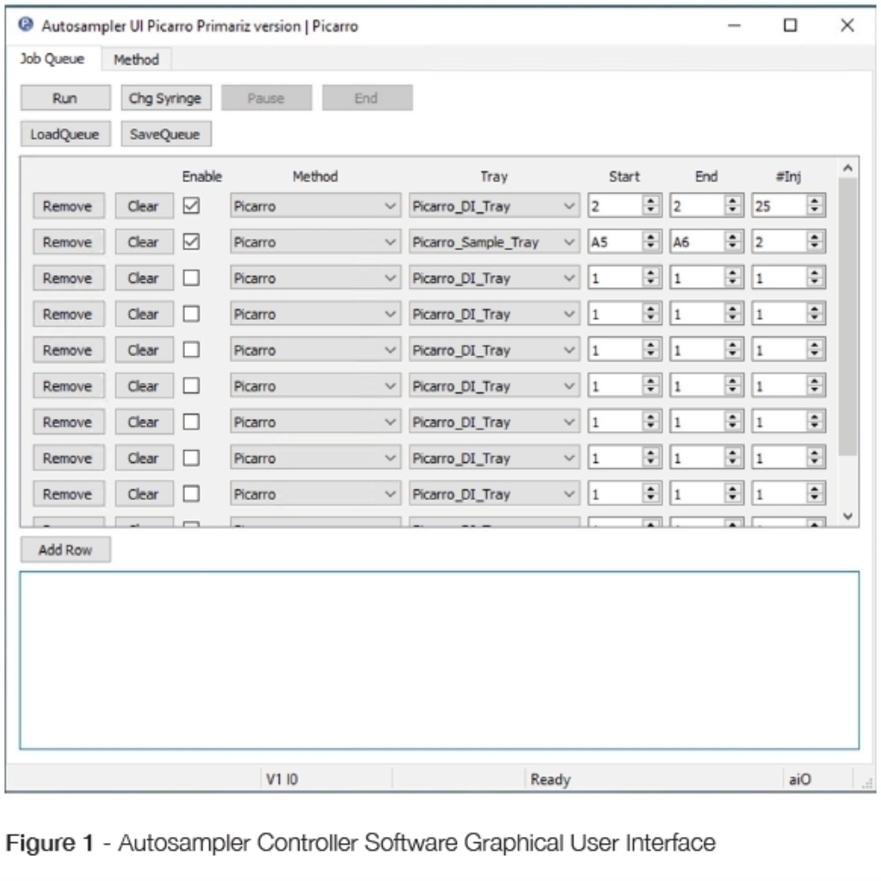Decrement the Start value A5
Image resolution: width=881 pixels, height=881 pixels.
650,248
